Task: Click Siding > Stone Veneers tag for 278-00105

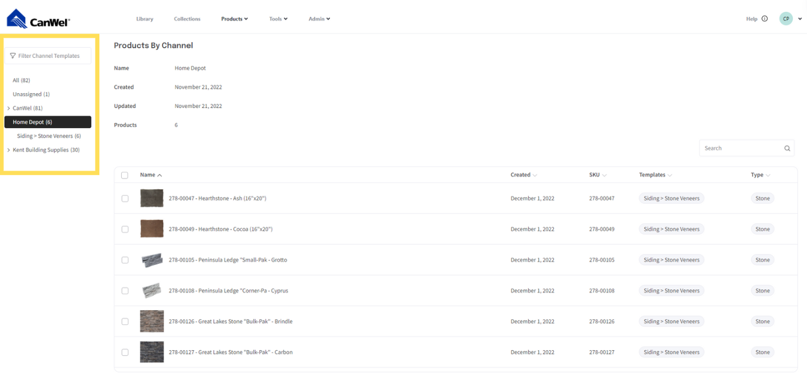Action: pyautogui.click(x=671, y=260)
